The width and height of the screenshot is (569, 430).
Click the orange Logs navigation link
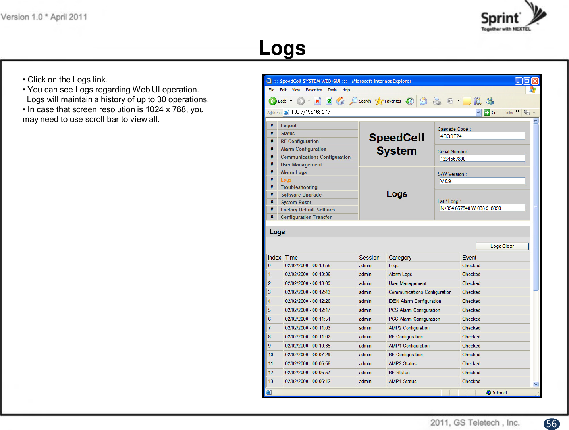point(286,180)
